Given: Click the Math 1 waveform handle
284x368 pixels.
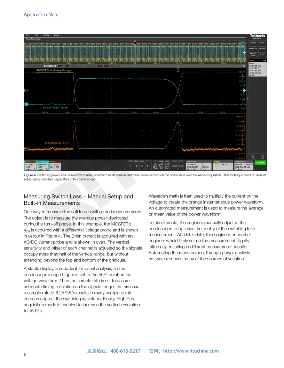Looking at the screenshot, I should [26, 149].
